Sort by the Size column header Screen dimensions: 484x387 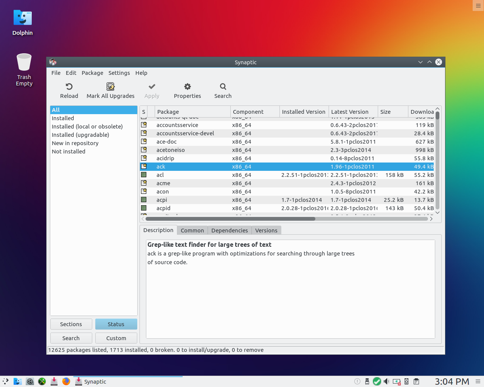tap(393, 111)
